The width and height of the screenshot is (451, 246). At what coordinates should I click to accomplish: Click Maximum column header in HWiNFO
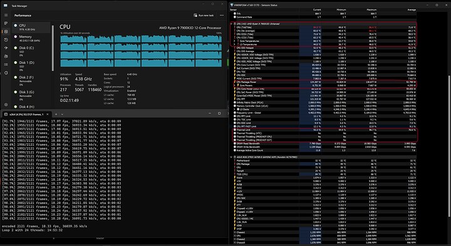tap(371, 10)
